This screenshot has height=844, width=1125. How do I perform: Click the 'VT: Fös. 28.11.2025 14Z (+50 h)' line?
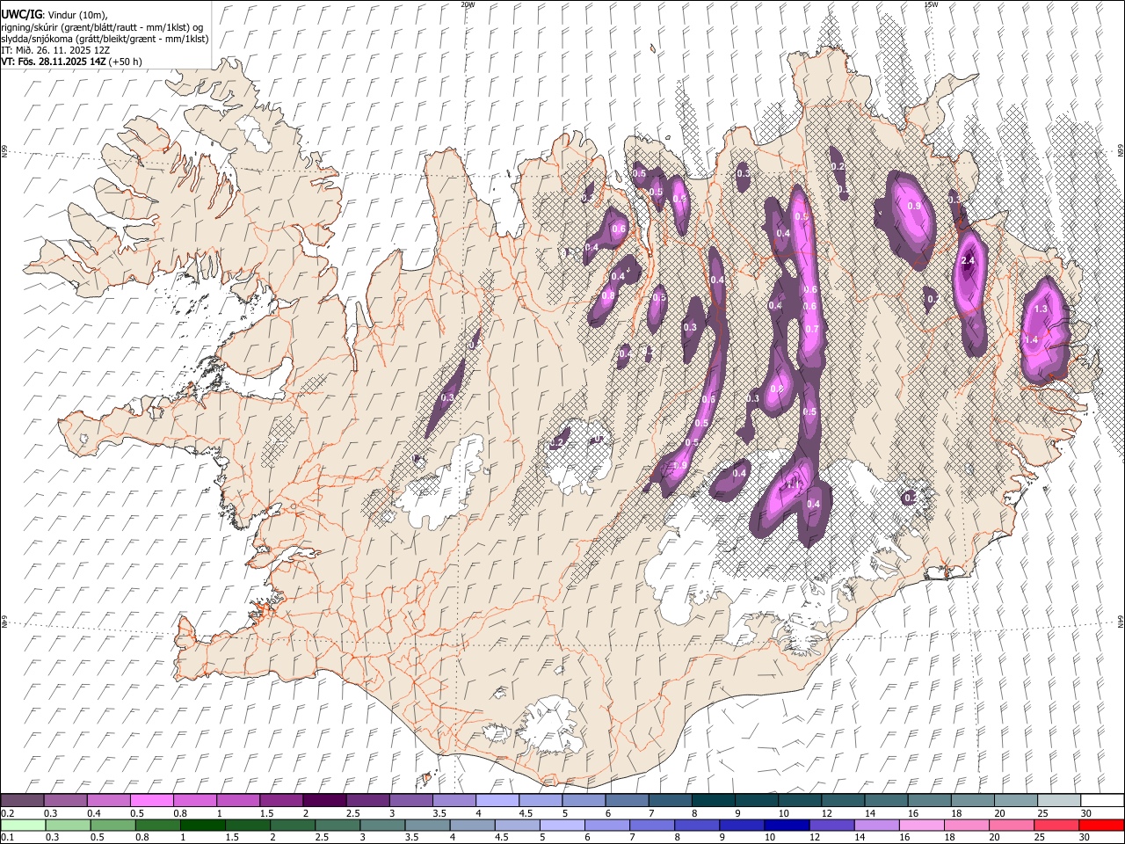(71, 62)
